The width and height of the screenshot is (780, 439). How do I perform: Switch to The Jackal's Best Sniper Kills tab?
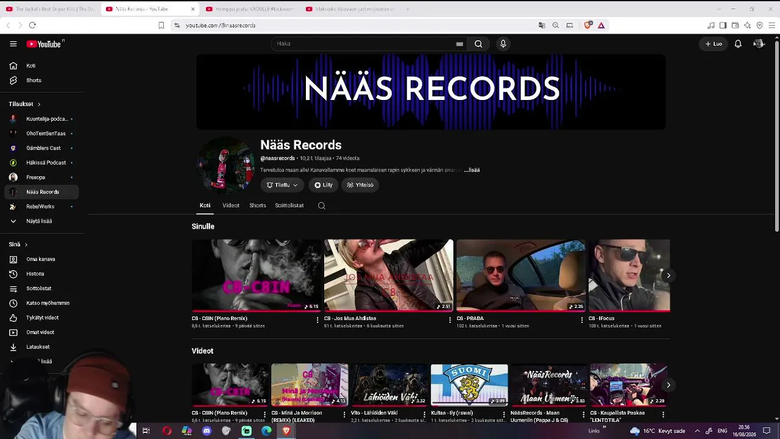50,9
